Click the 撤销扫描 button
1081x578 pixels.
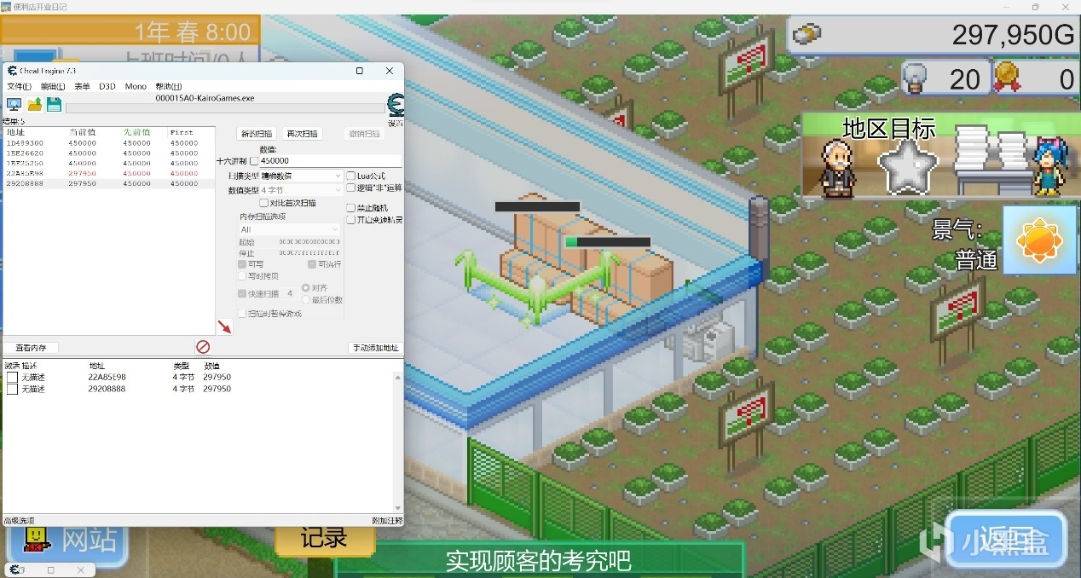point(365,134)
